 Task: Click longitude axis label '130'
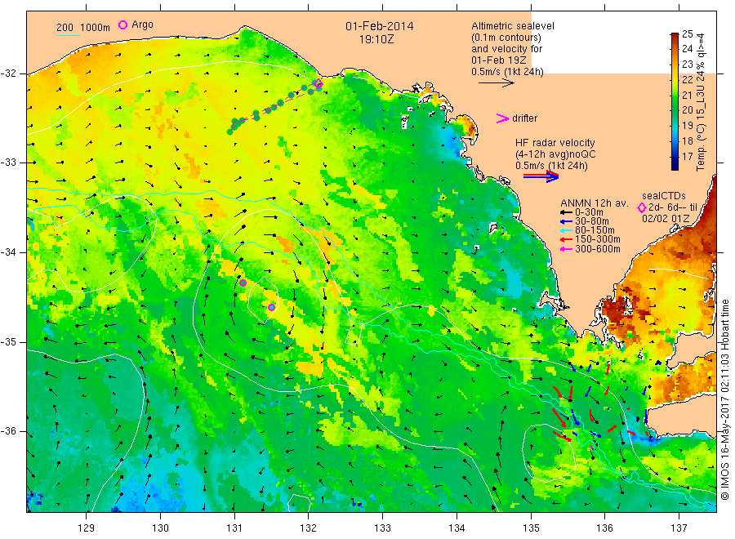pyautogui.click(x=160, y=528)
